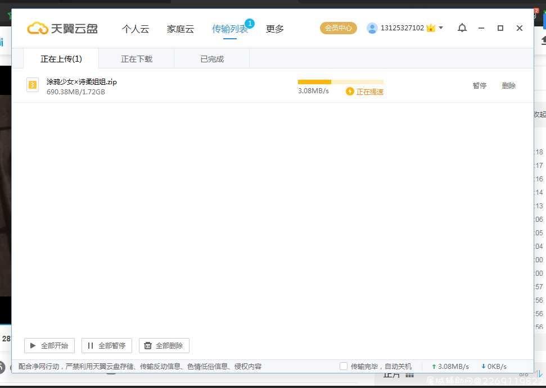
Task: Click the VIP crown icon
Action: point(431,28)
